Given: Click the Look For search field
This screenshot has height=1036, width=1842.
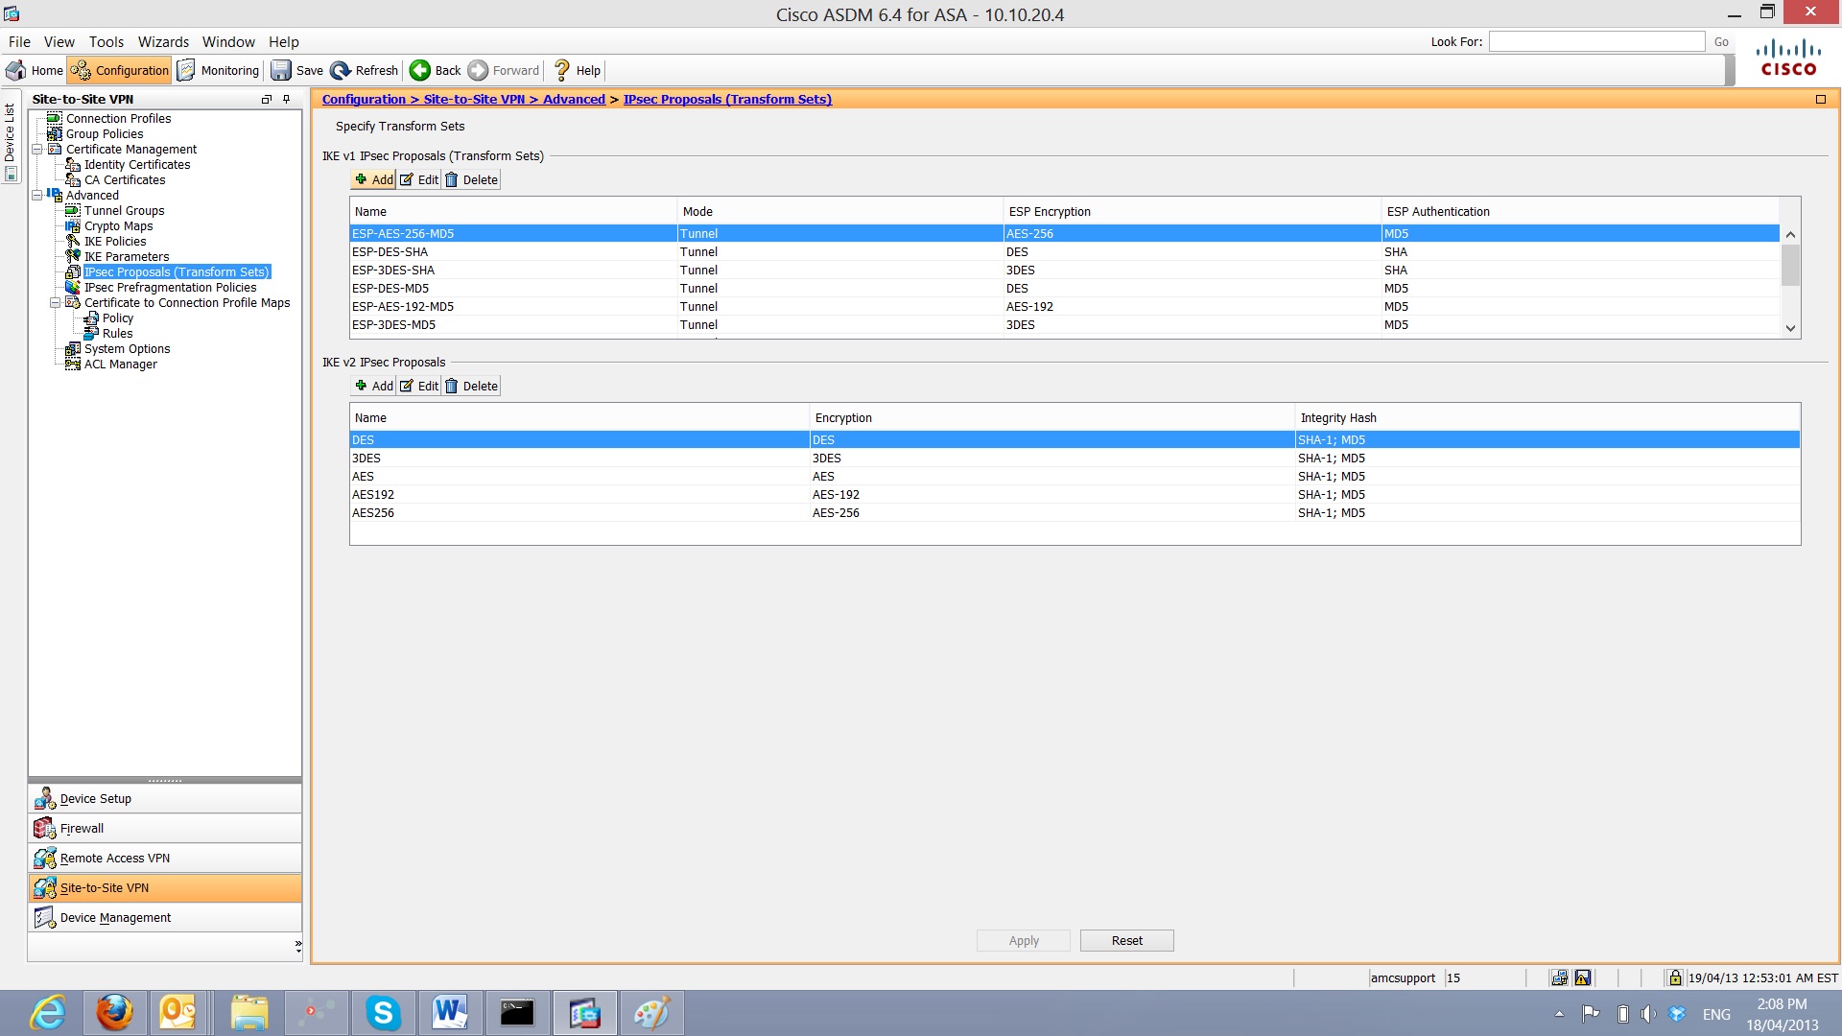Looking at the screenshot, I should click(x=1596, y=41).
